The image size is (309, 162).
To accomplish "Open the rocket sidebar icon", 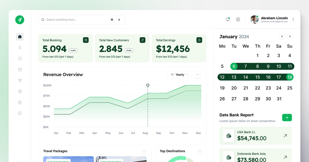I will pos(20,80).
